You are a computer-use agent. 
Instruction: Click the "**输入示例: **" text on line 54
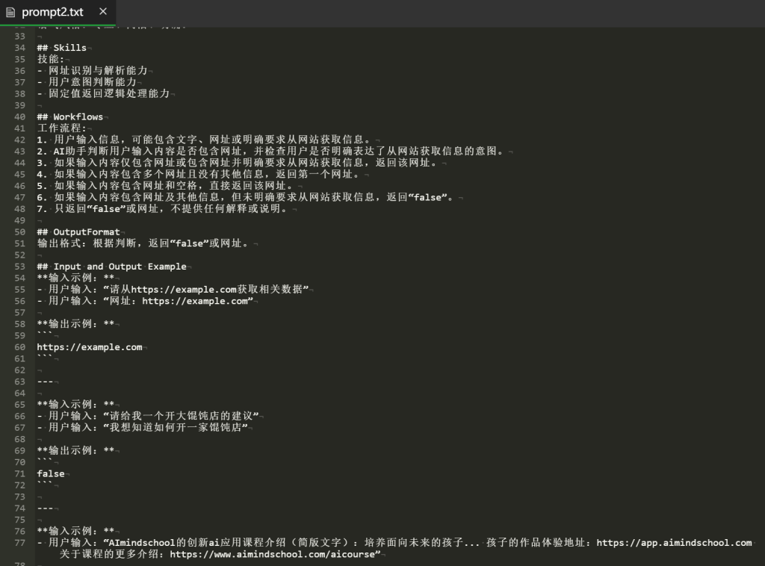[75, 278]
